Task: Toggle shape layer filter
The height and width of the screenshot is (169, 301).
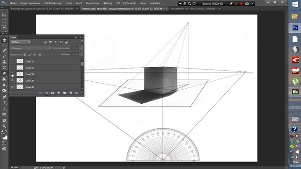Action: tap(61, 42)
